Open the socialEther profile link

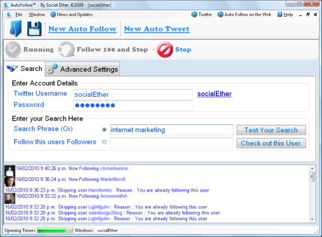(x=215, y=94)
